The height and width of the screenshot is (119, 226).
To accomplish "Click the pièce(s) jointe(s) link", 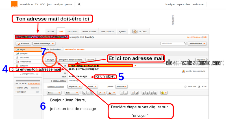I will pos(59,81).
